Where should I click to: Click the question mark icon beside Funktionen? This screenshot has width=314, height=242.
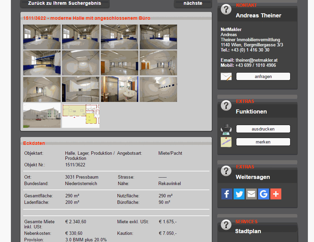pos(226,106)
